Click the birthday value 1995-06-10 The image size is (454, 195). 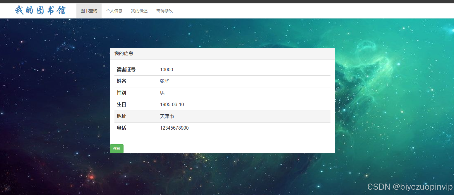pos(172,104)
